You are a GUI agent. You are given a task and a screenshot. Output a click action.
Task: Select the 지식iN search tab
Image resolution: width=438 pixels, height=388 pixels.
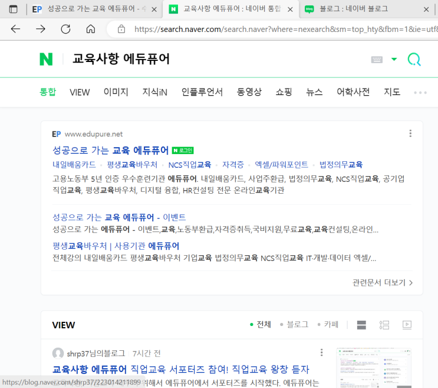point(155,92)
